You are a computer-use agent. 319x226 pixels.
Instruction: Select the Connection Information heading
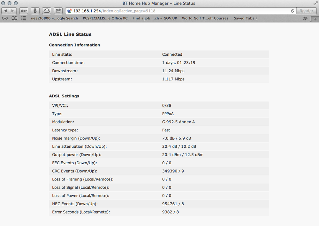pyautogui.click(x=74, y=45)
